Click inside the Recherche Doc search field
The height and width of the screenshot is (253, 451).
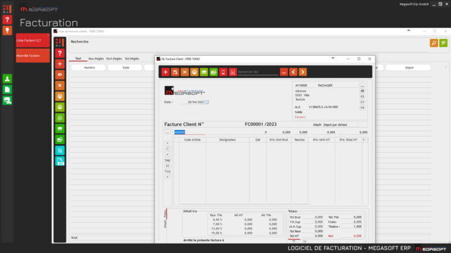(258, 72)
